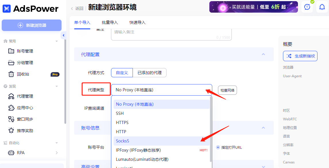Image resolution: width=329 pixels, height=168 pixels.
Task: Collapse the 常用 sidebar group
Action: coord(57,41)
